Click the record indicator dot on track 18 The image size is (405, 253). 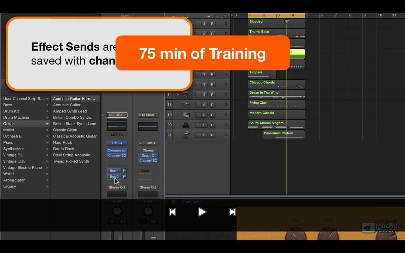[x=226, y=105]
